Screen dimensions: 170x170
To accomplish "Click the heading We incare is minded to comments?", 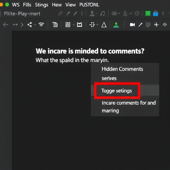I will (90, 51).
